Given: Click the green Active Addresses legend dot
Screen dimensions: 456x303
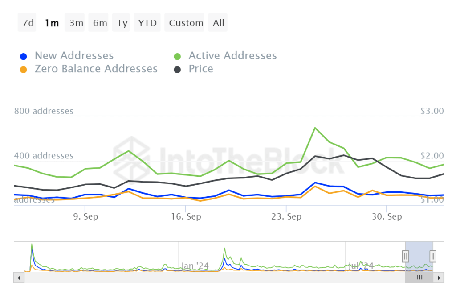Looking at the screenshot, I should (178, 57).
